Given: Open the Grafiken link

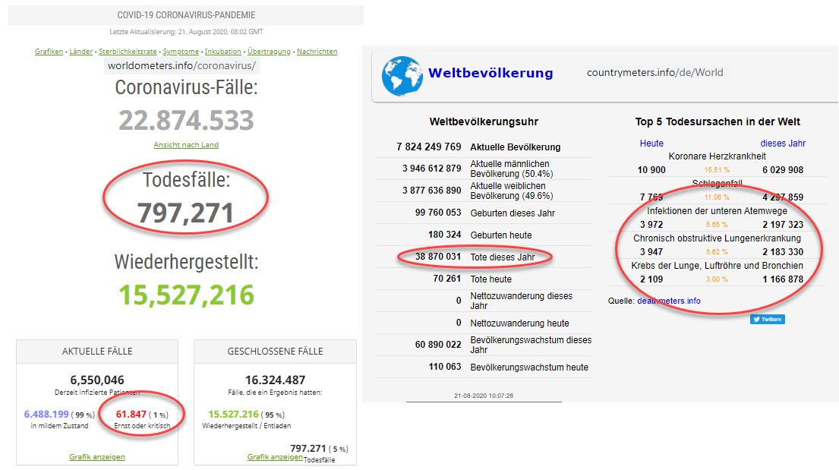Looking at the screenshot, I should (x=49, y=52).
